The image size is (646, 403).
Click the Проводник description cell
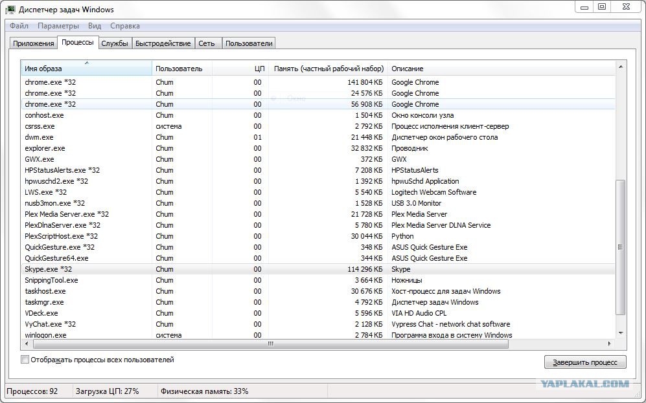tap(410, 148)
